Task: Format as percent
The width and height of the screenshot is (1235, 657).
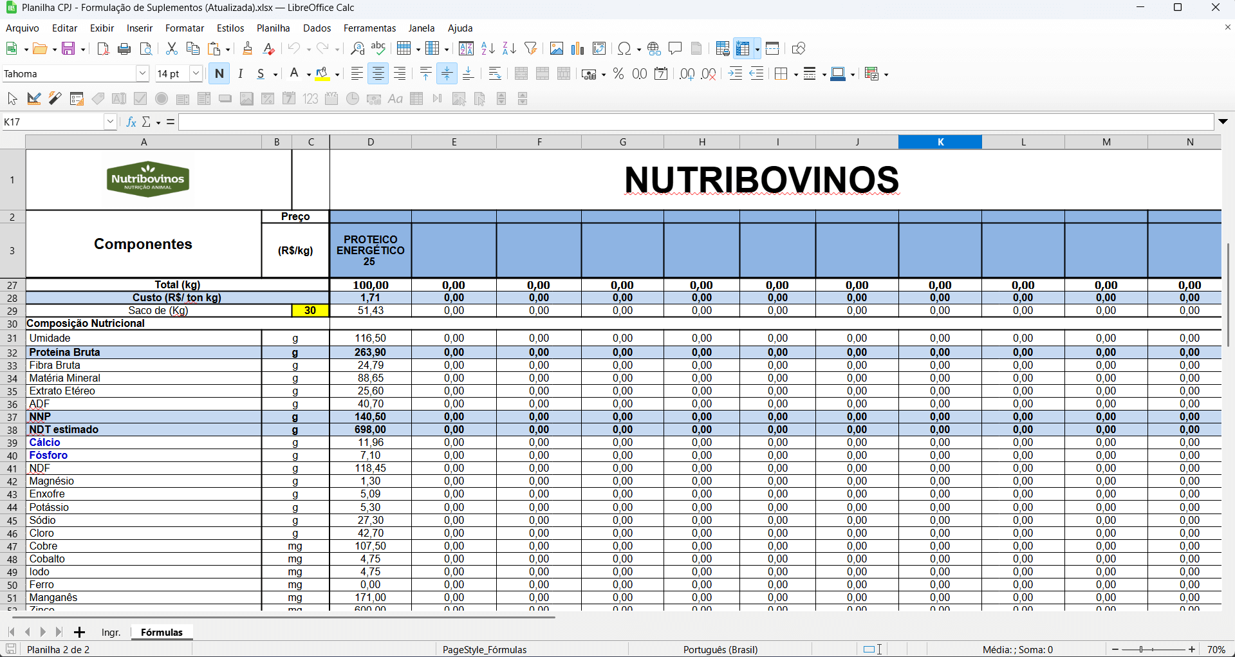Action: pyautogui.click(x=618, y=74)
